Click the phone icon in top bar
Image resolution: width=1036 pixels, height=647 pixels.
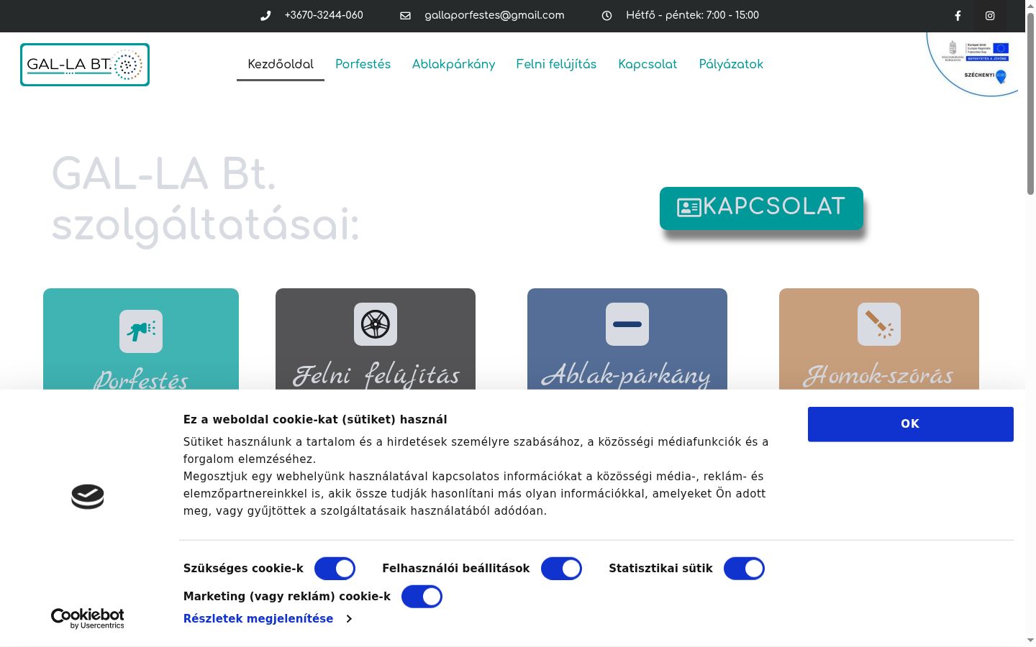click(265, 16)
